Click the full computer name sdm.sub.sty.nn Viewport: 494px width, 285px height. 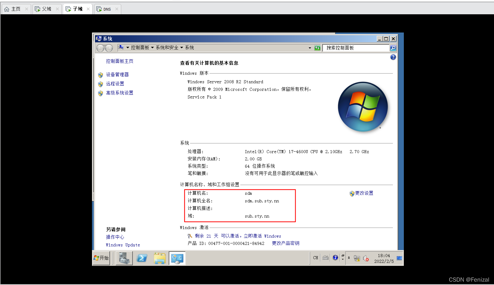pos(262,201)
